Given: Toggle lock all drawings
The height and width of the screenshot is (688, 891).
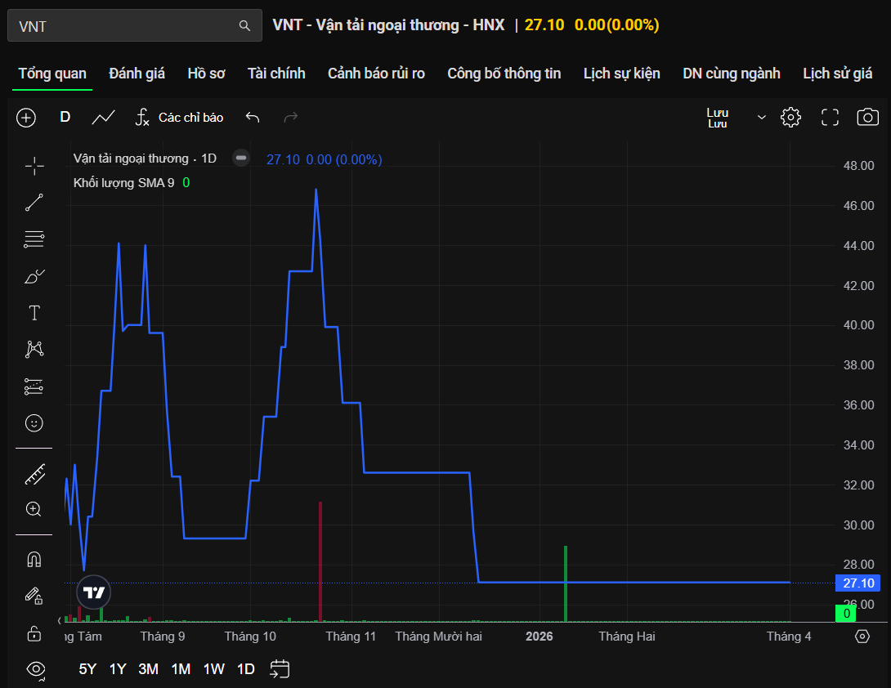Looking at the screenshot, I should pyautogui.click(x=34, y=633).
